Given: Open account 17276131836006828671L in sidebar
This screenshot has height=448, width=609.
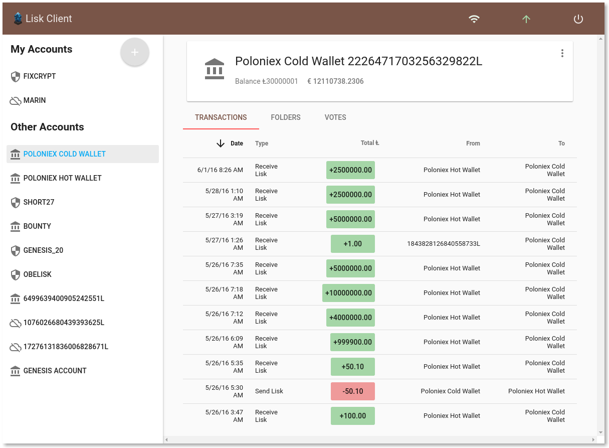Looking at the screenshot, I should click(83, 347).
